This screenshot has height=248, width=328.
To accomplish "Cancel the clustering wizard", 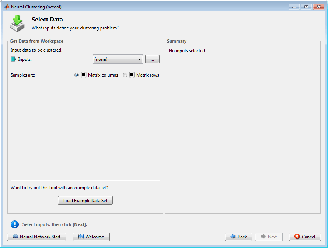I will (x=305, y=237).
